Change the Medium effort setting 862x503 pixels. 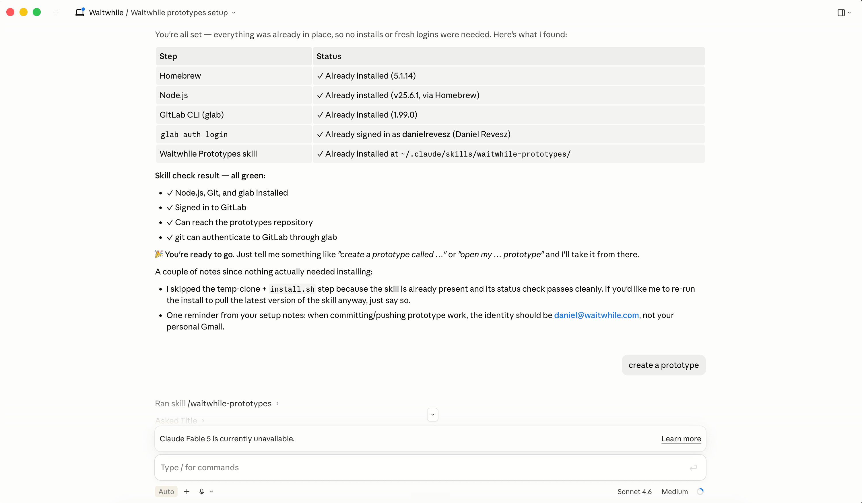click(675, 491)
